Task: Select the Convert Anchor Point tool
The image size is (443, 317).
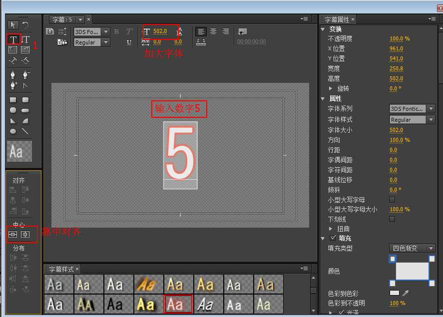Action: click(25, 85)
